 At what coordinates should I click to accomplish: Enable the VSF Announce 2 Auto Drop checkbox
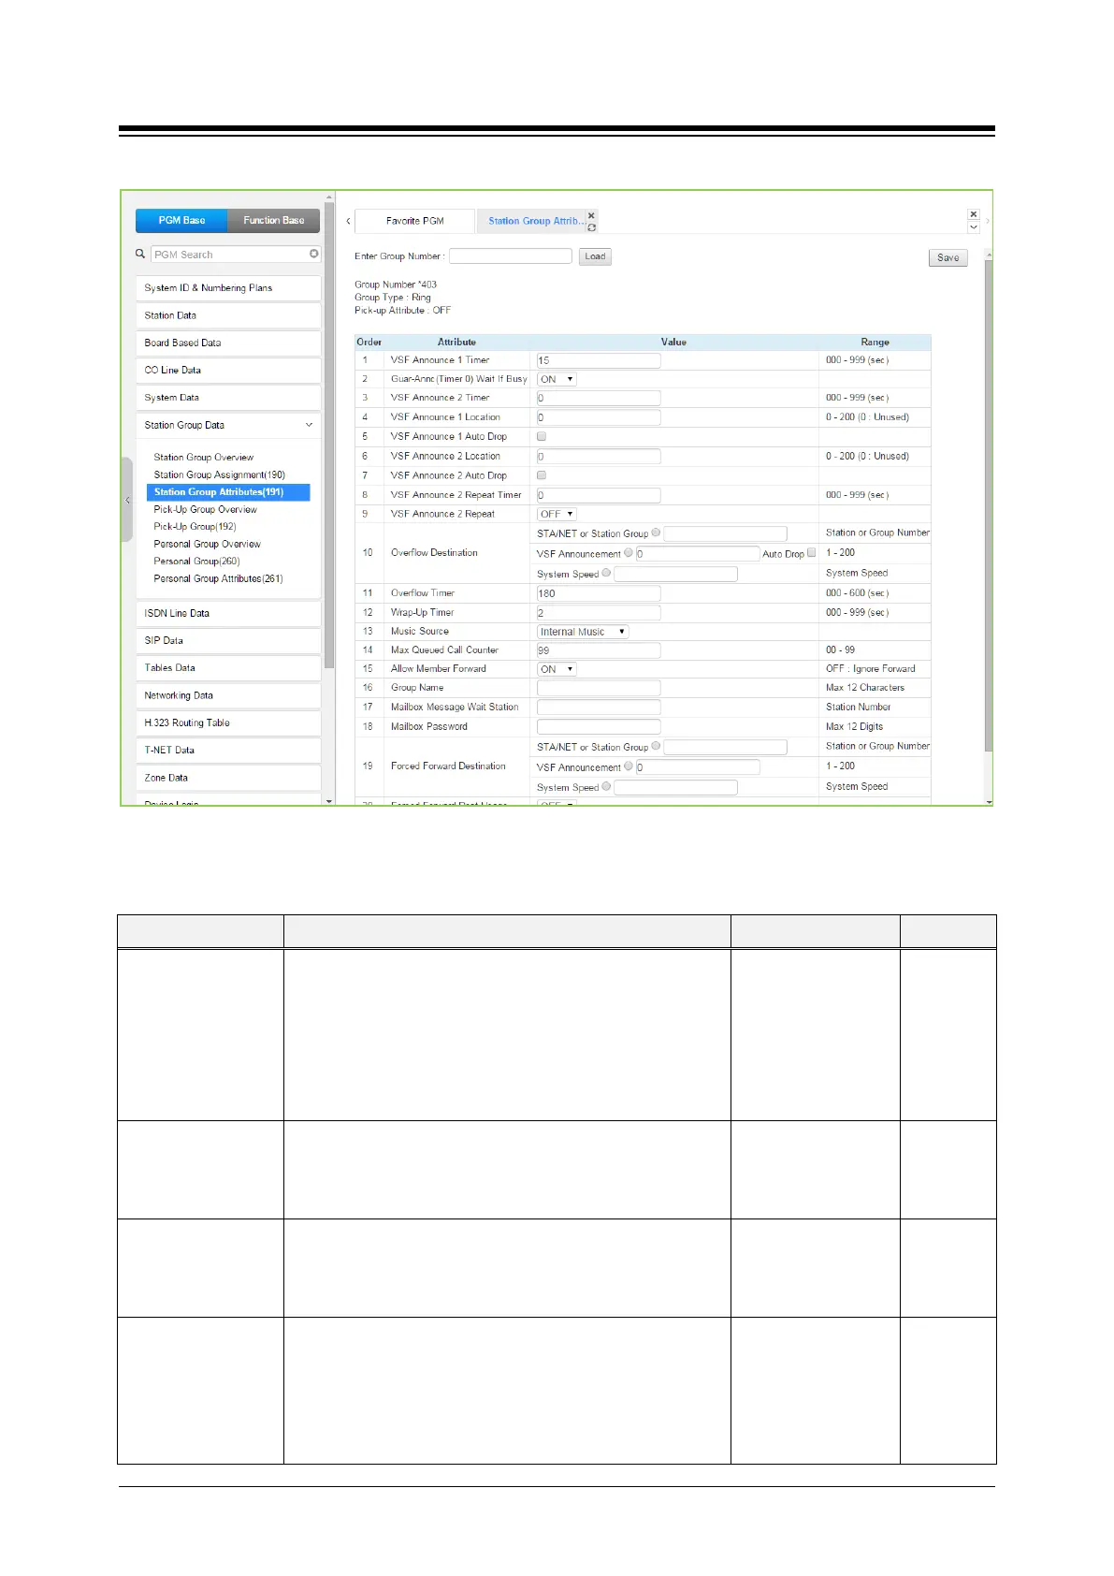542,475
